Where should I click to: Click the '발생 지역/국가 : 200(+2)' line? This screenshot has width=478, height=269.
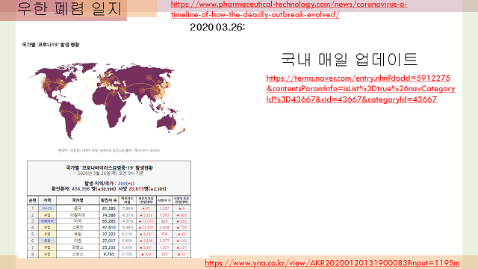(109, 184)
